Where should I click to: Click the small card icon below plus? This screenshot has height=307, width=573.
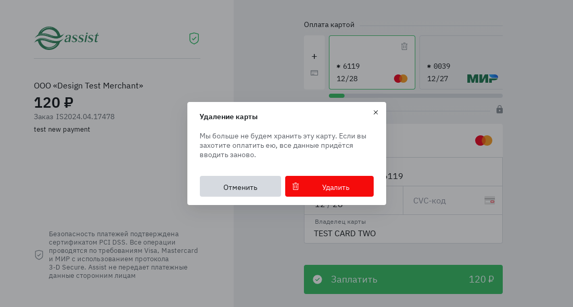pos(314,73)
